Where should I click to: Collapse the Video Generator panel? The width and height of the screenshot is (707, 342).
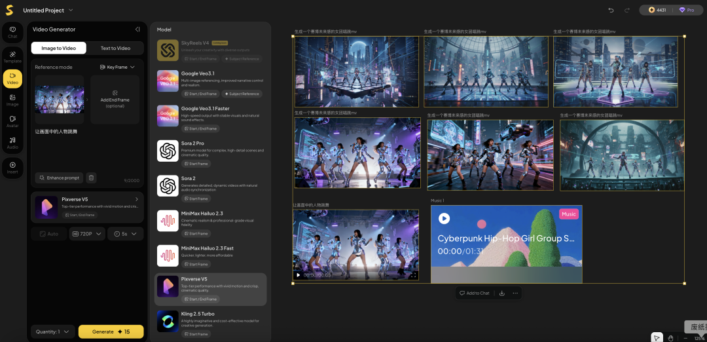(137, 29)
